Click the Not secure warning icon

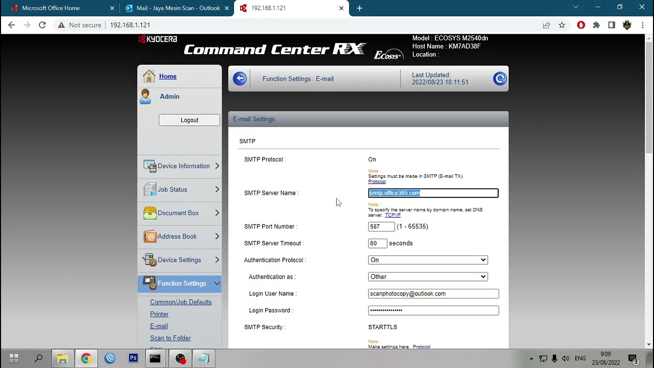tap(61, 25)
